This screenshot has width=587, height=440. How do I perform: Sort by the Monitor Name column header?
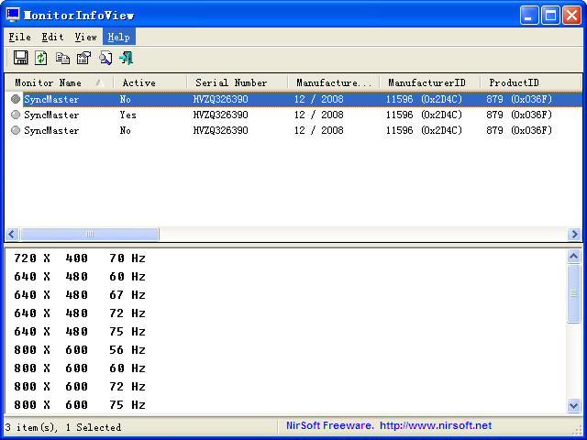tap(59, 82)
